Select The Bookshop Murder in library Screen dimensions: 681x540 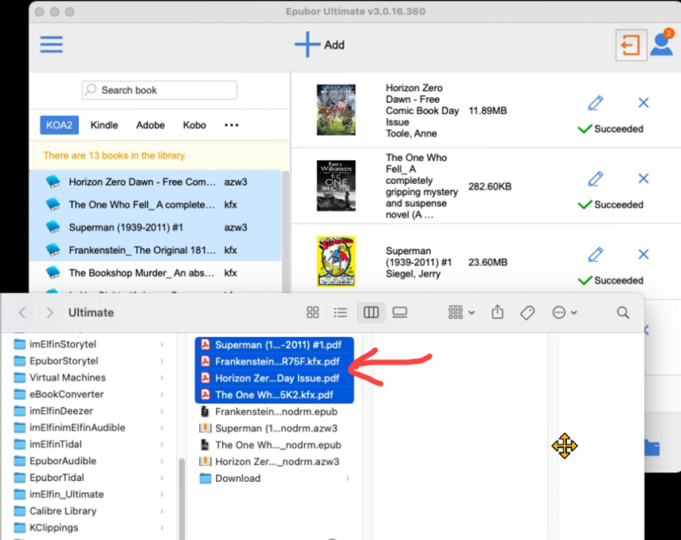[x=155, y=273]
